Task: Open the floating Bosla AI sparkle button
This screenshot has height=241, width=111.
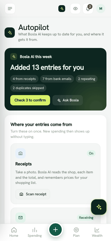Action: 99,207
